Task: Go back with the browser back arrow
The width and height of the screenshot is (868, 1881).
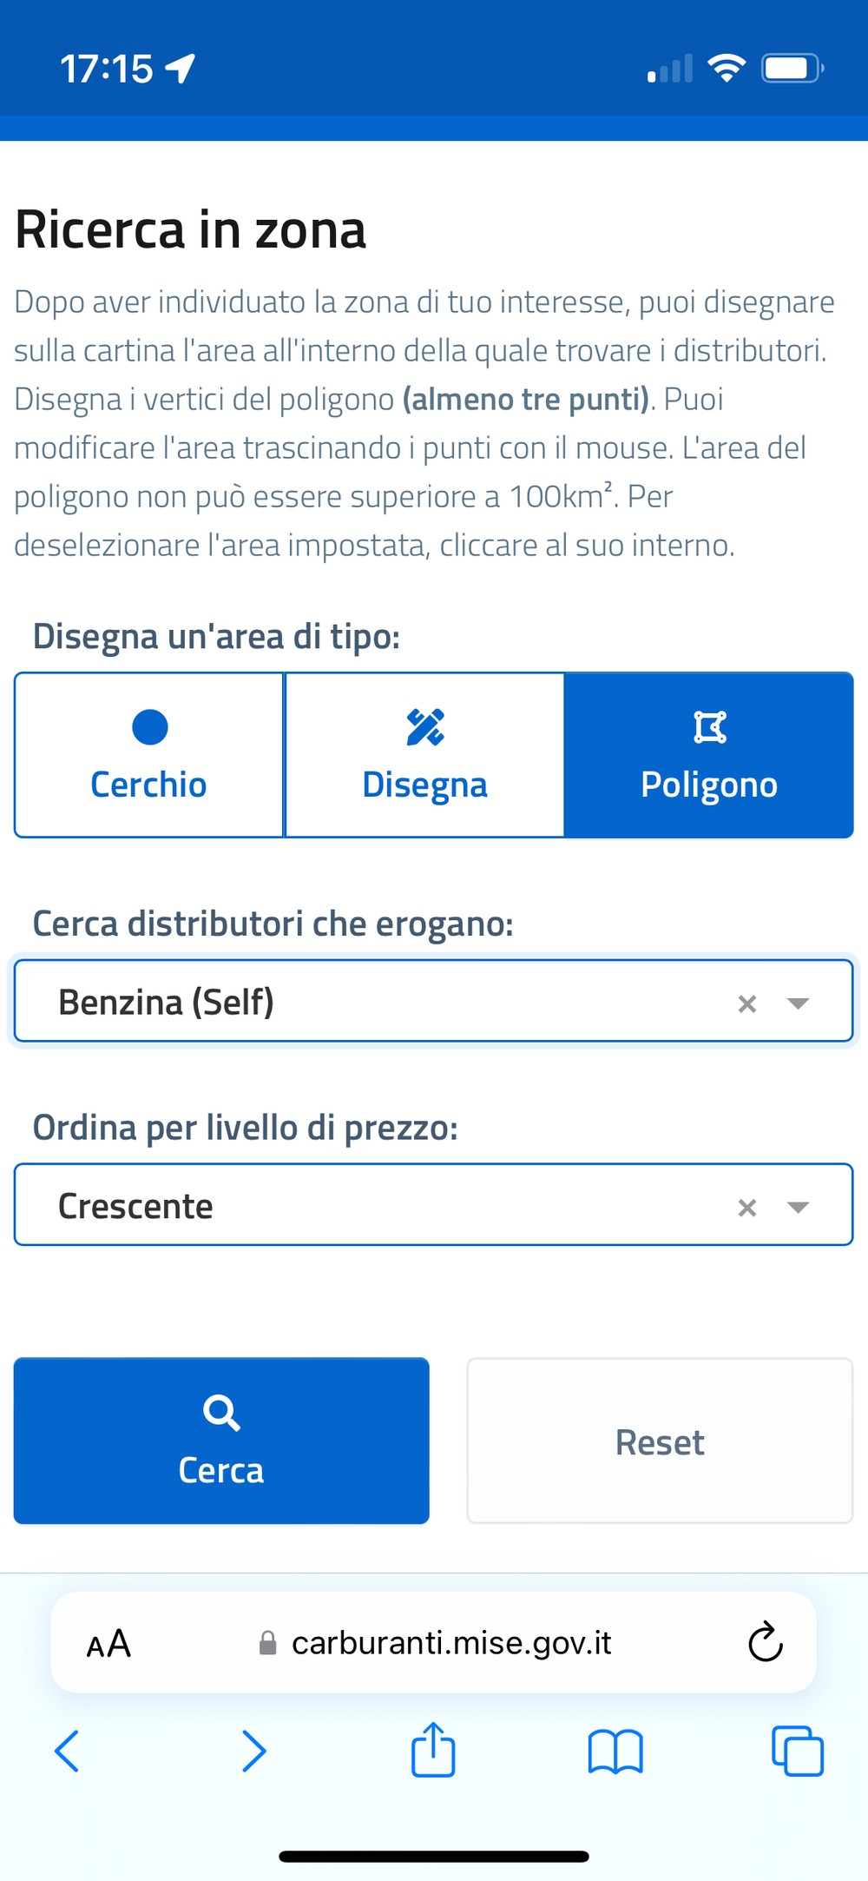Action: (x=67, y=1751)
